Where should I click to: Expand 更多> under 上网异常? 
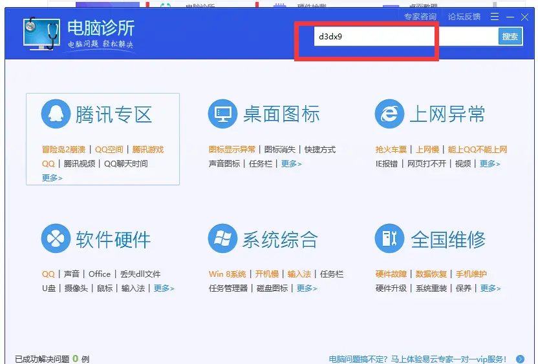click(x=490, y=164)
